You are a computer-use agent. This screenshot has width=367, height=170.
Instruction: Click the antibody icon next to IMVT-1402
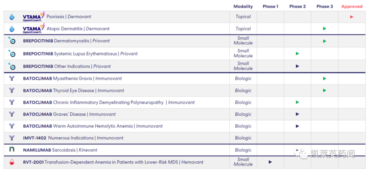[12, 138]
